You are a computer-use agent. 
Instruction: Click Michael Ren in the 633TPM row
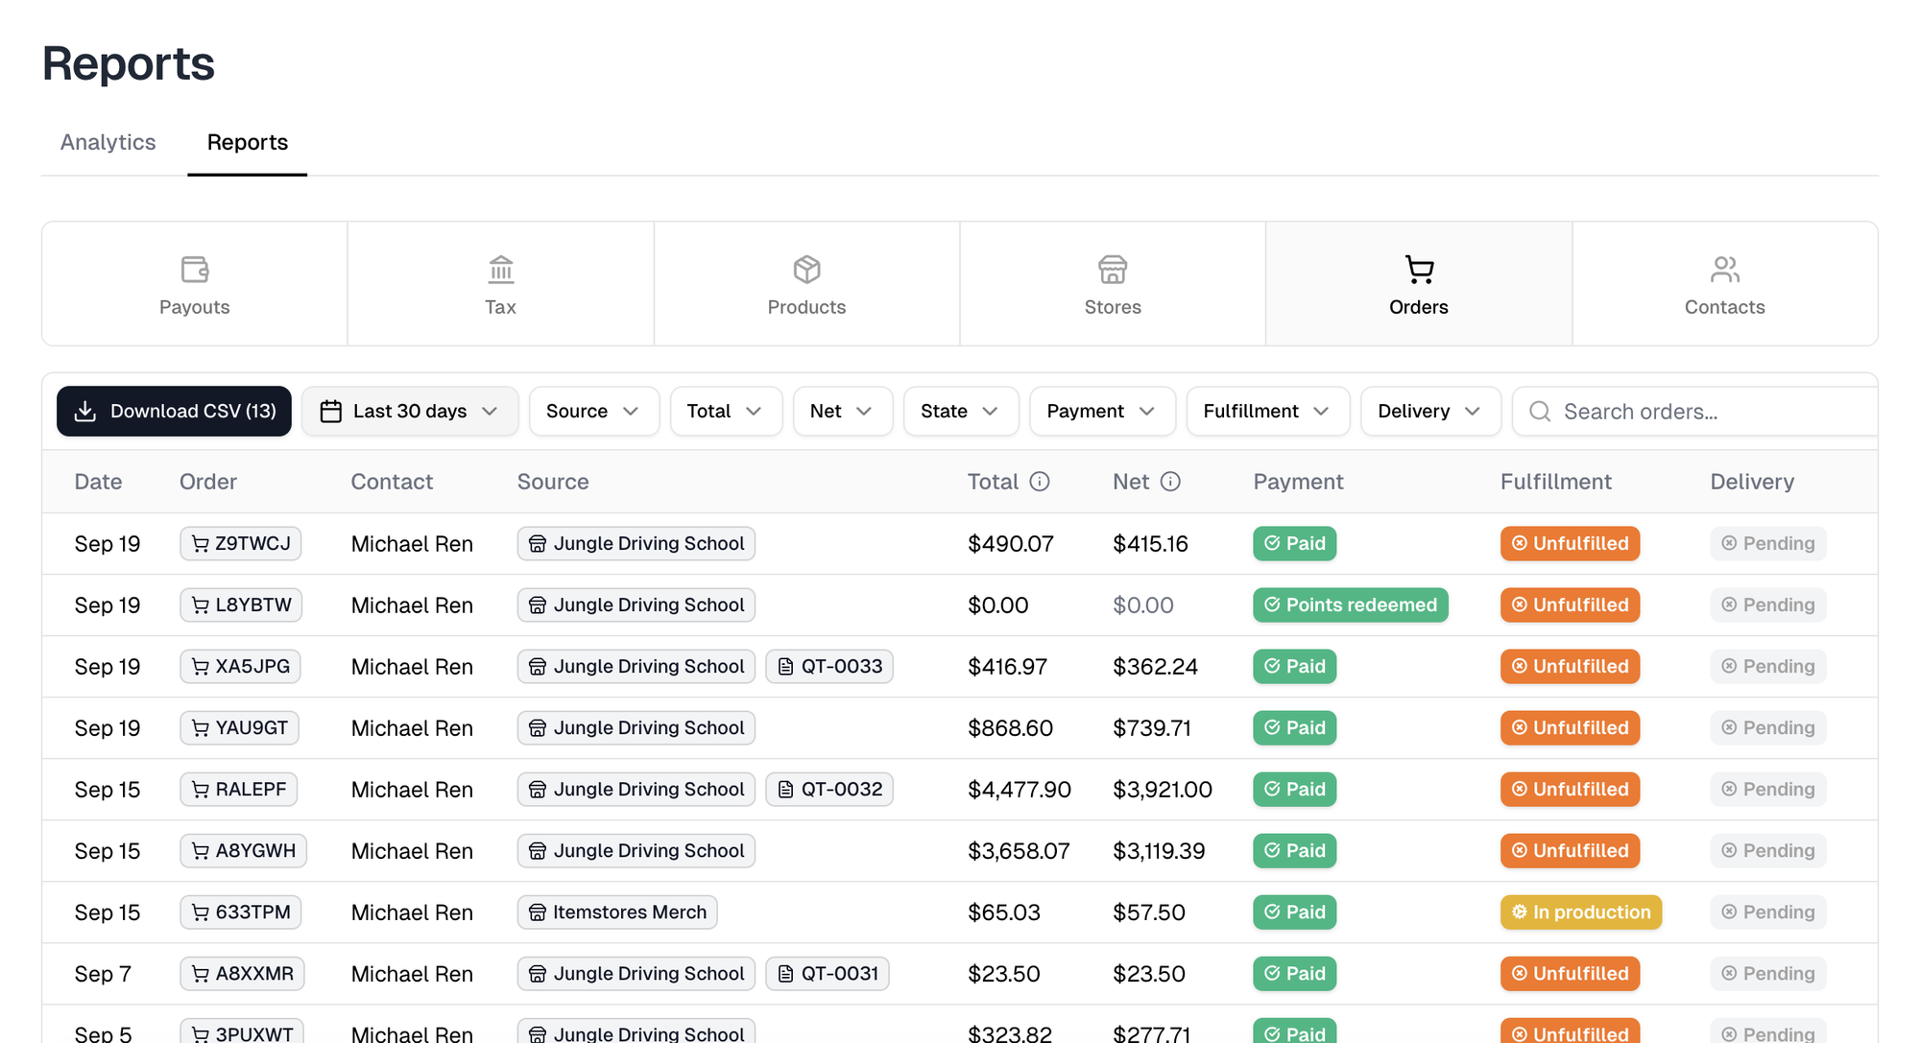pos(412,913)
